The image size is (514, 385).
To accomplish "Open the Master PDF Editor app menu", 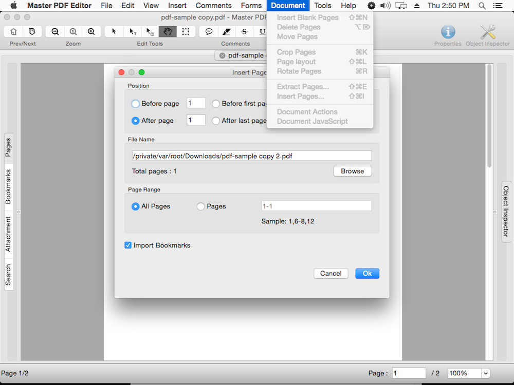I will [59, 6].
